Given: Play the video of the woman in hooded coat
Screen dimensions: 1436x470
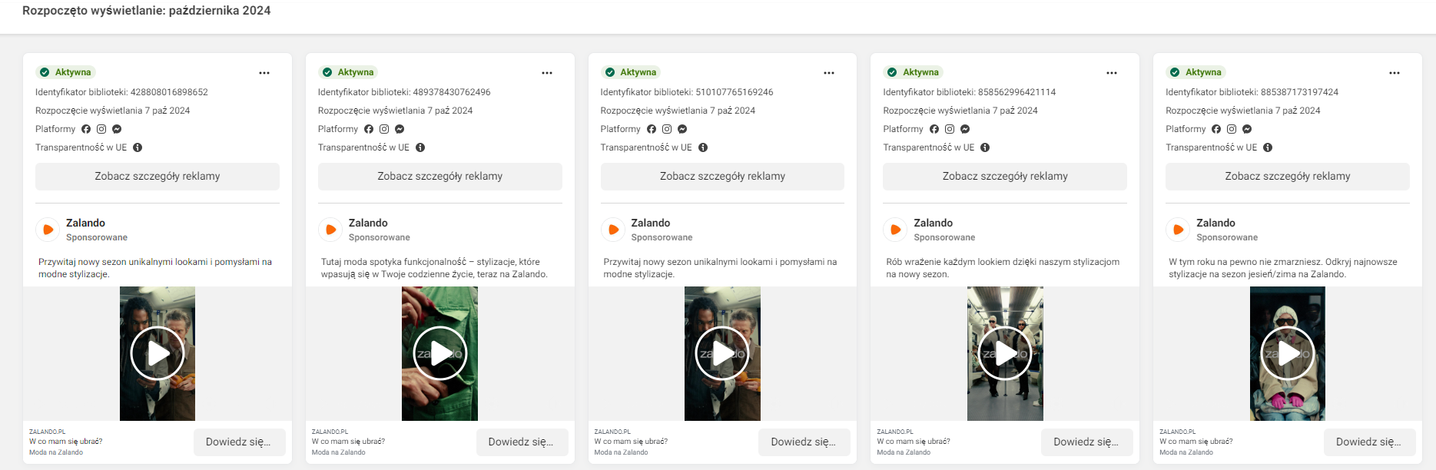Looking at the screenshot, I should 1288,353.
